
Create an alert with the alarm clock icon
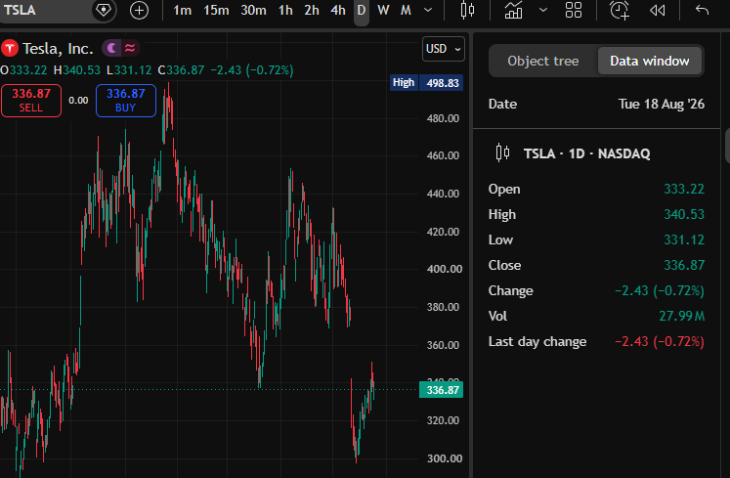click(620, 10)
